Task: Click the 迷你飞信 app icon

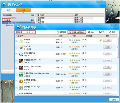Action: (21, 48)
